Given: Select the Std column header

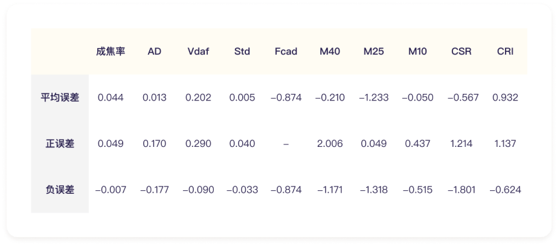Looking at the screenshot, I should pos(242,52).
